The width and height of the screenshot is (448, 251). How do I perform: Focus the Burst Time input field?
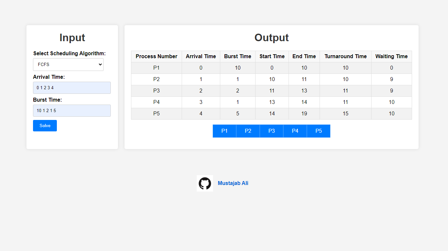click(72, 110)
